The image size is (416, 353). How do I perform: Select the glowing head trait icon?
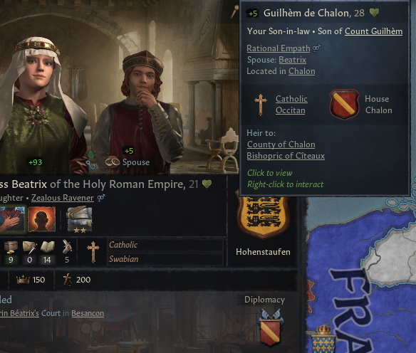41,219
